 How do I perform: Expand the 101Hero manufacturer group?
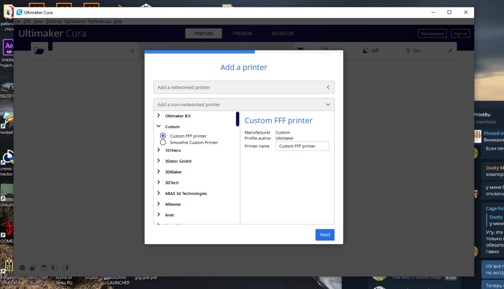click(x=159, y=150)
